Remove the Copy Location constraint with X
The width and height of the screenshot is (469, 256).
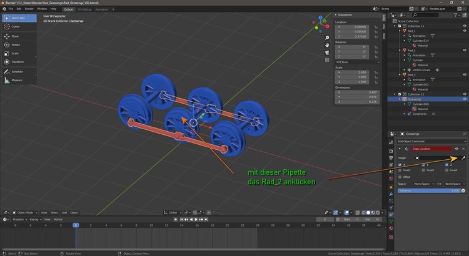coord(463,149)
